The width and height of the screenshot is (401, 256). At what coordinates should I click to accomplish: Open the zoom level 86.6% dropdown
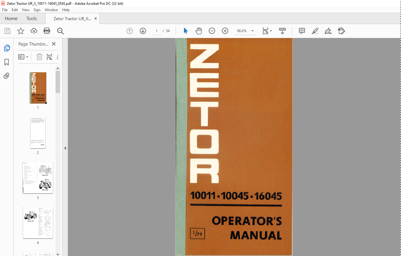click(252, 31)
